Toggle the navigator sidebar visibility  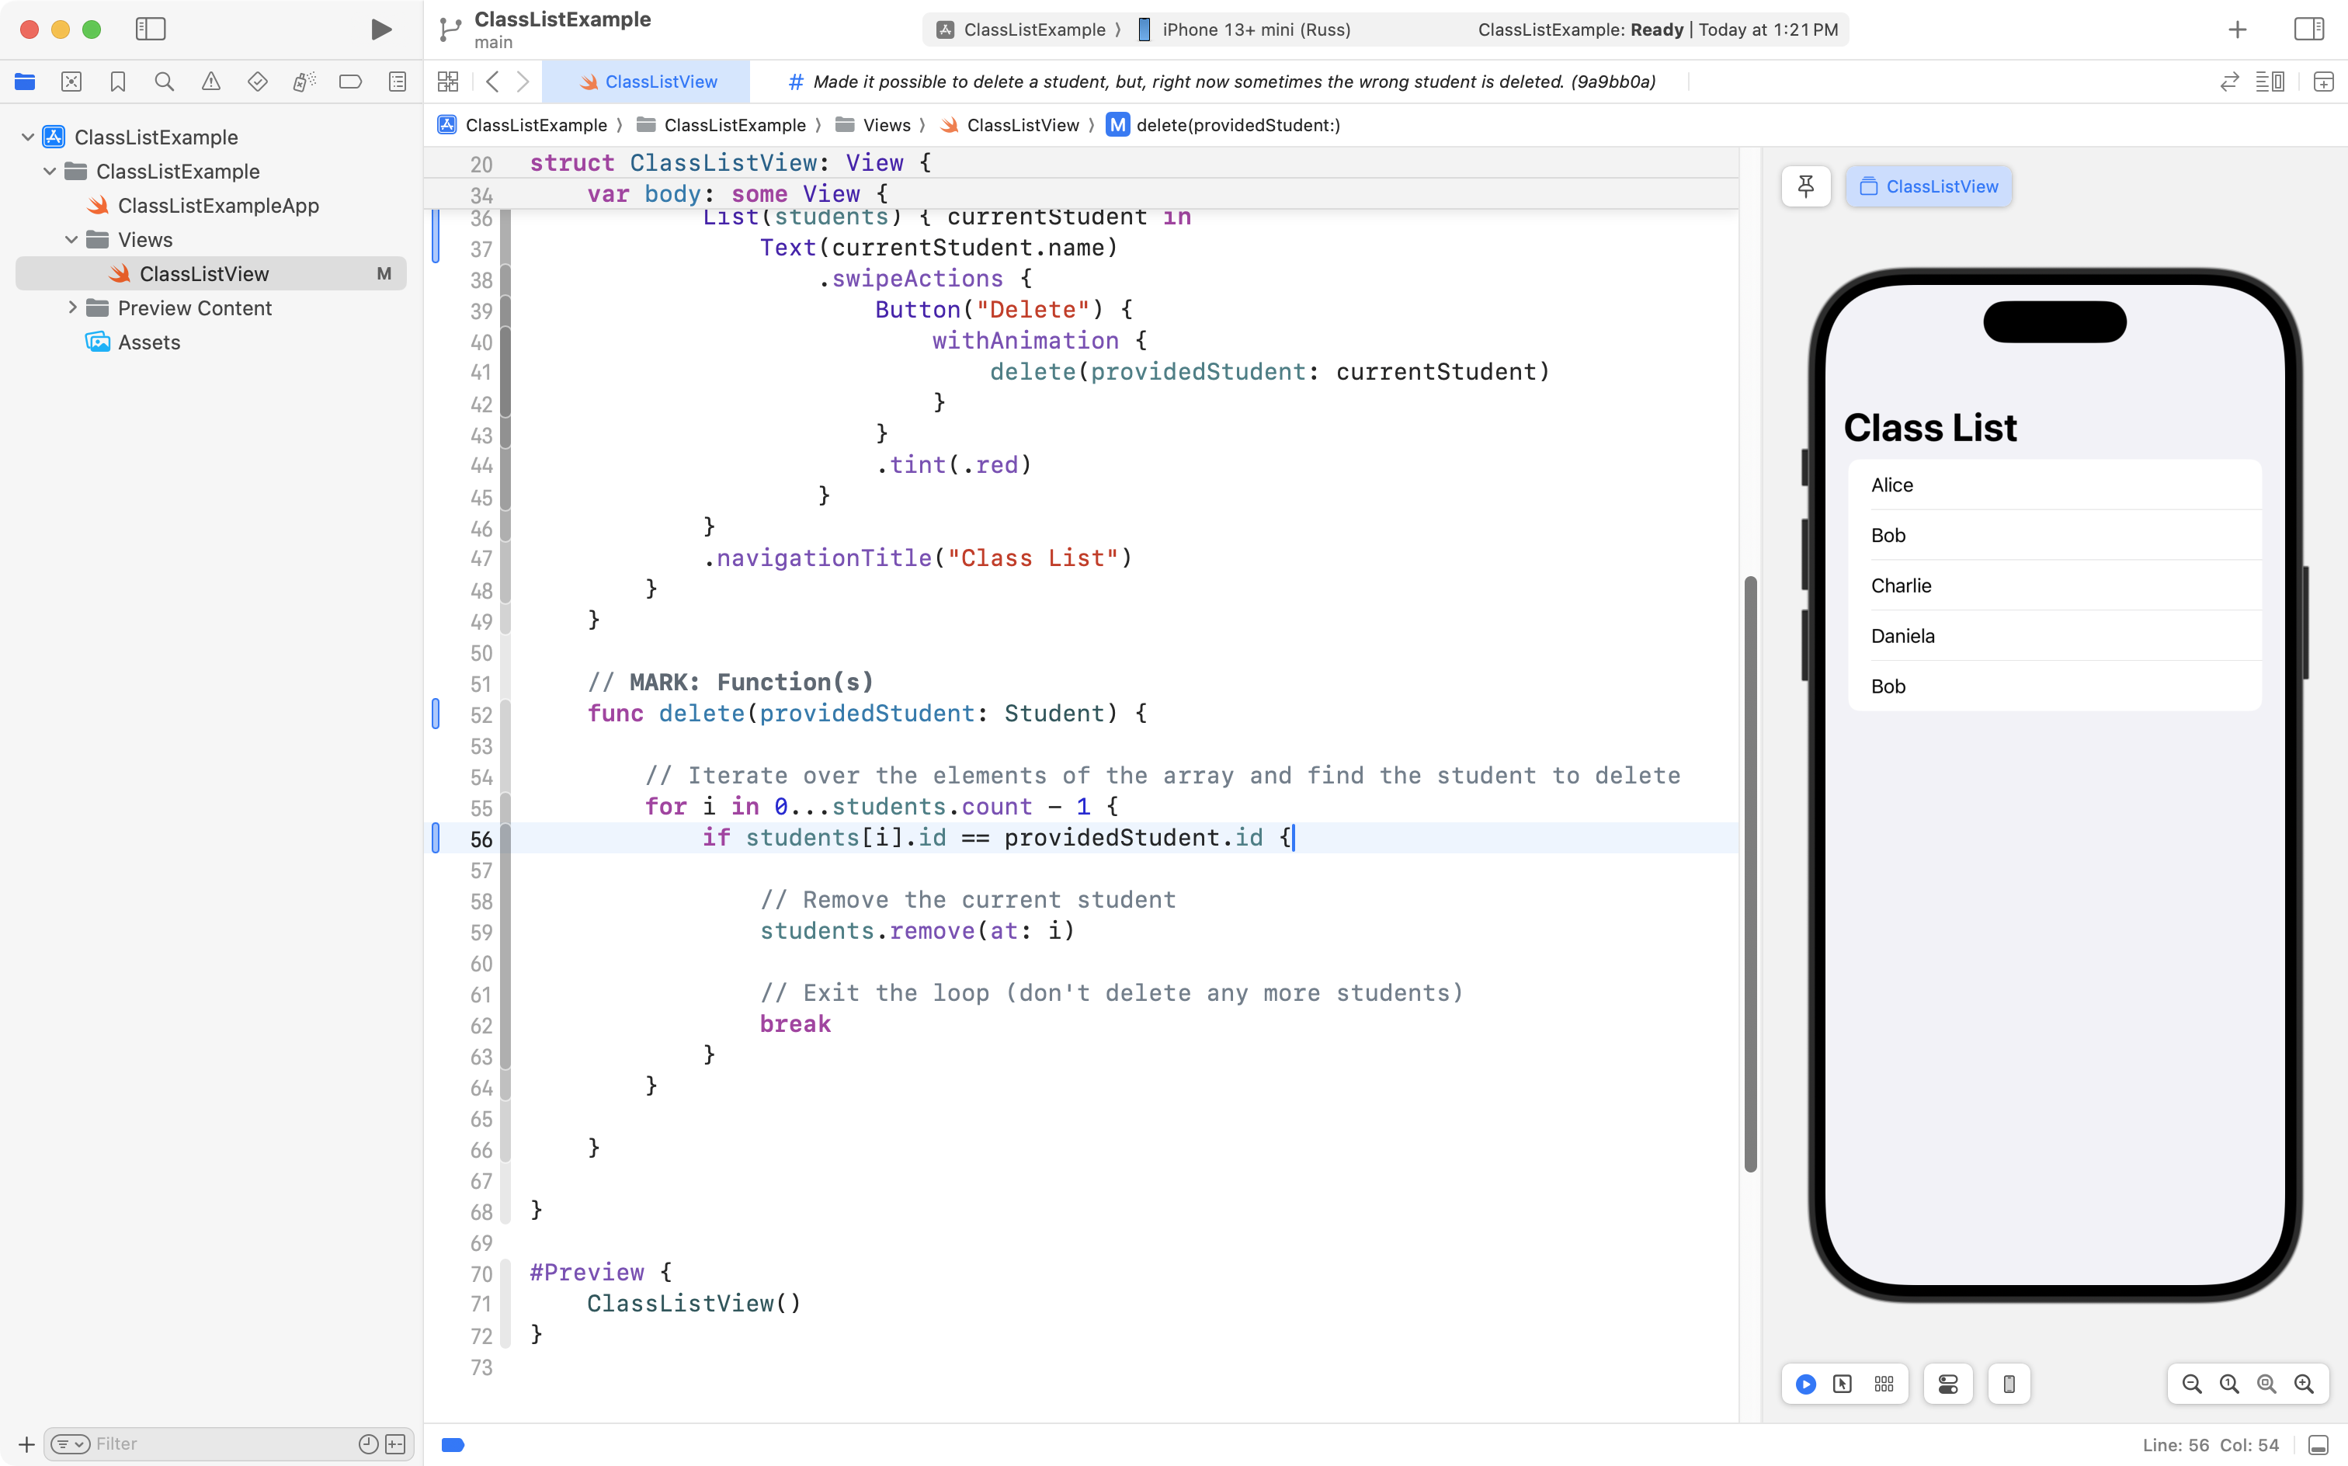click(151, 29)
